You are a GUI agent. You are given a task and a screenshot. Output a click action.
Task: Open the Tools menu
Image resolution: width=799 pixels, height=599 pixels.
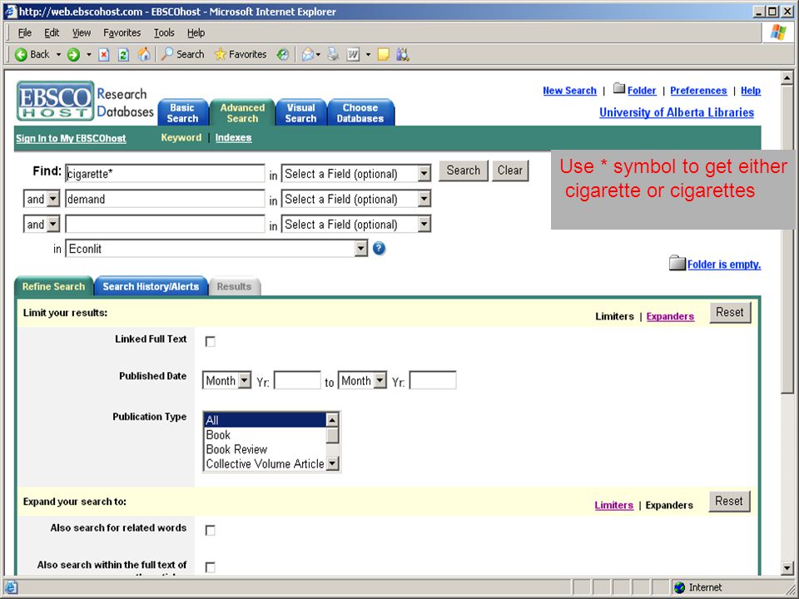[x=164, y=32]
